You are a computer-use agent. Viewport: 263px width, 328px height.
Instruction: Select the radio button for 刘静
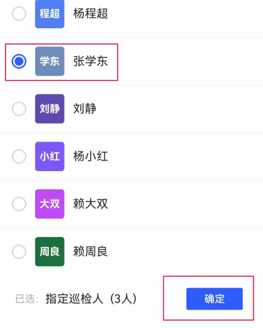click(19, 109)
